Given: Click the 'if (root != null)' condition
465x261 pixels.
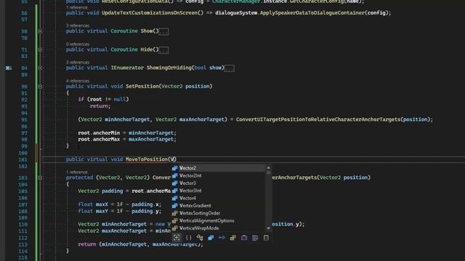Looking at the screenshot, I should pyautogui.click(x=103, y=99).
